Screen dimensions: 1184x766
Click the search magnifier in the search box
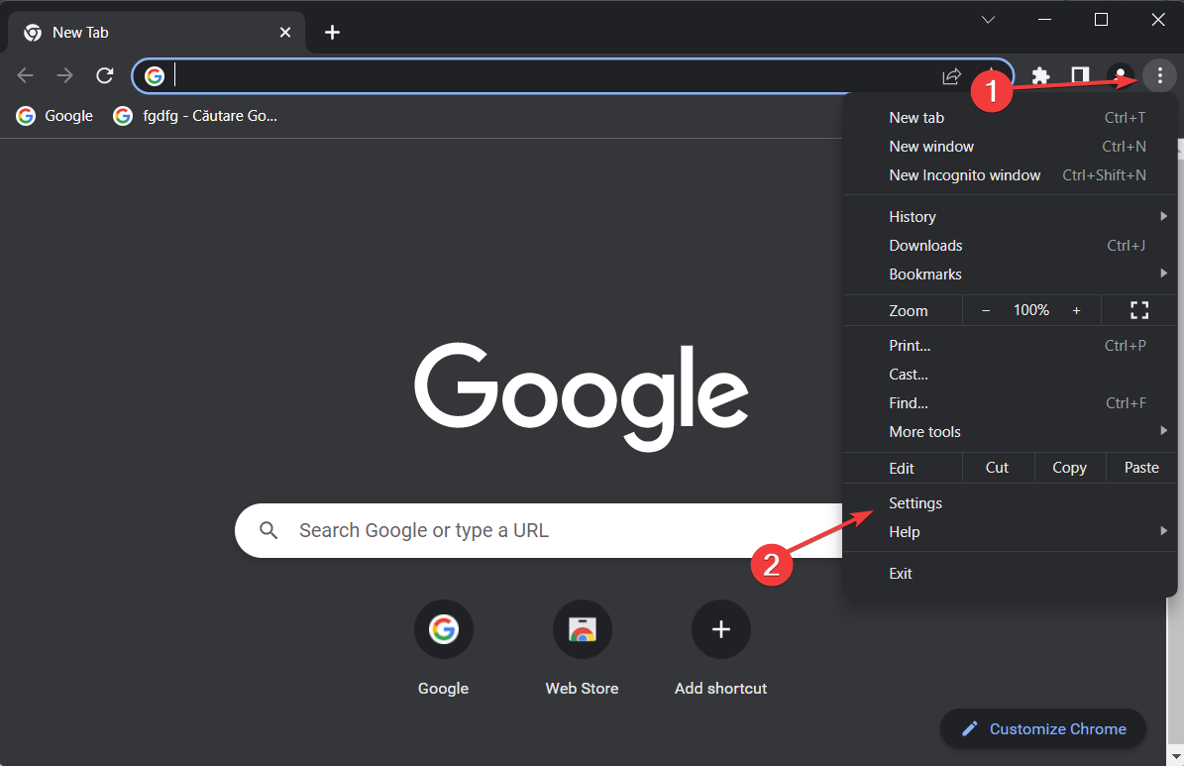[269, 529]
